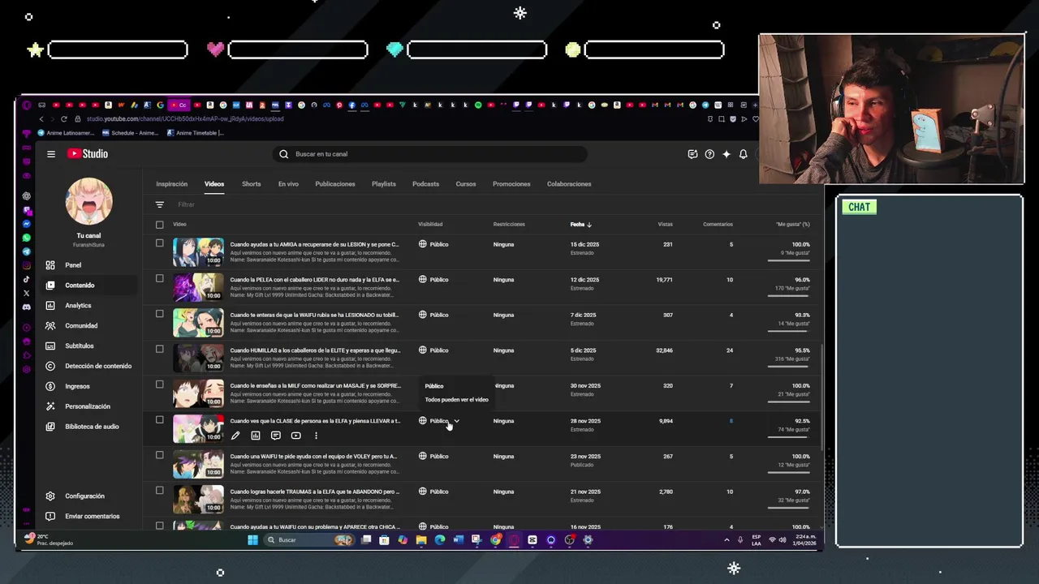Open comments icon for the CLASE video
1039x584 pixels.
276,436
